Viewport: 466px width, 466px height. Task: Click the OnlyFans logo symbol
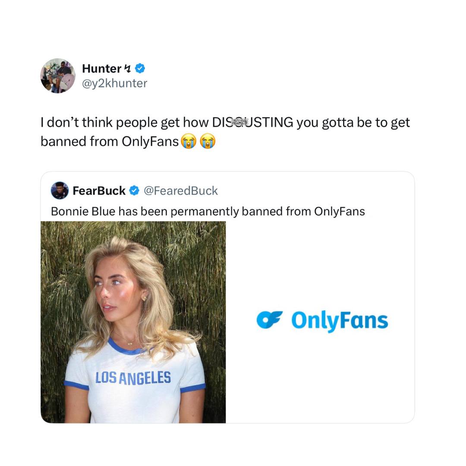(269, 320)
